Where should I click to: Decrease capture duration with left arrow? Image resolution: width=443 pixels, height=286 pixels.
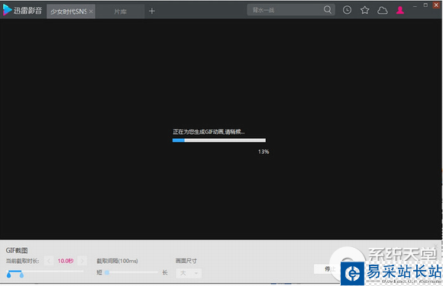click(49, 261)
